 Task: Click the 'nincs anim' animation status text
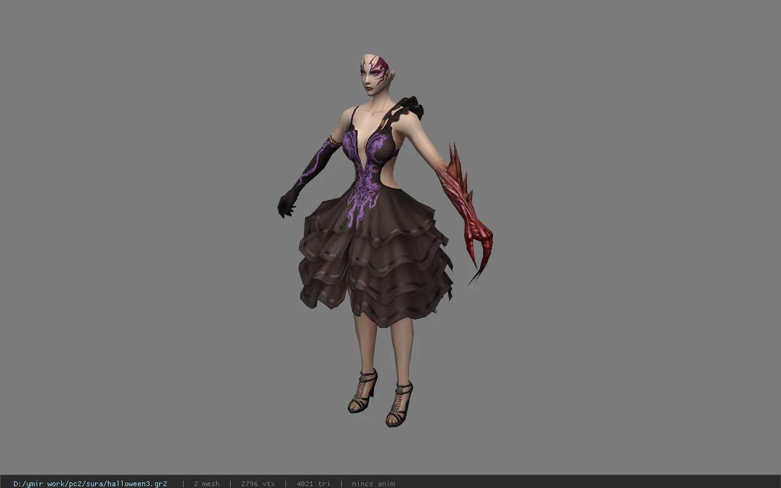pyautogui.click(x=373, y=484)
